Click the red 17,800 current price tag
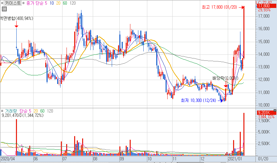The height and width of the screenshot is (163, 277). tap(266, 6)
